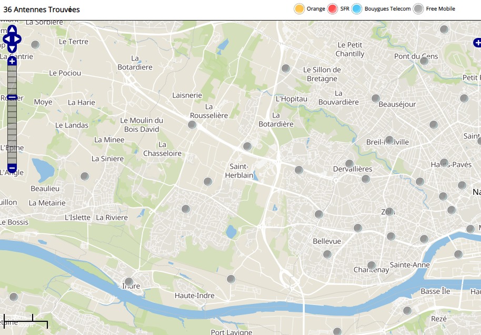Pan the map up with the arrow
Viewport: 481px width, 335px height.
(12, 29)
